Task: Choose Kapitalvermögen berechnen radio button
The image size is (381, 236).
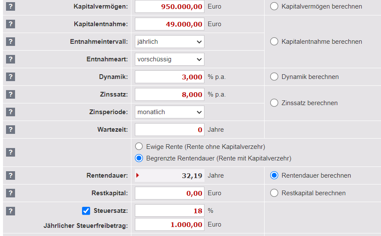Action: pyautogui.click(x=274, y=6)
